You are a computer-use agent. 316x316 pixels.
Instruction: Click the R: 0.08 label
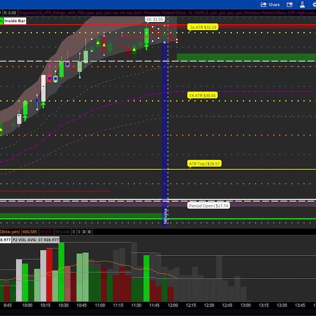pos(10,13)
